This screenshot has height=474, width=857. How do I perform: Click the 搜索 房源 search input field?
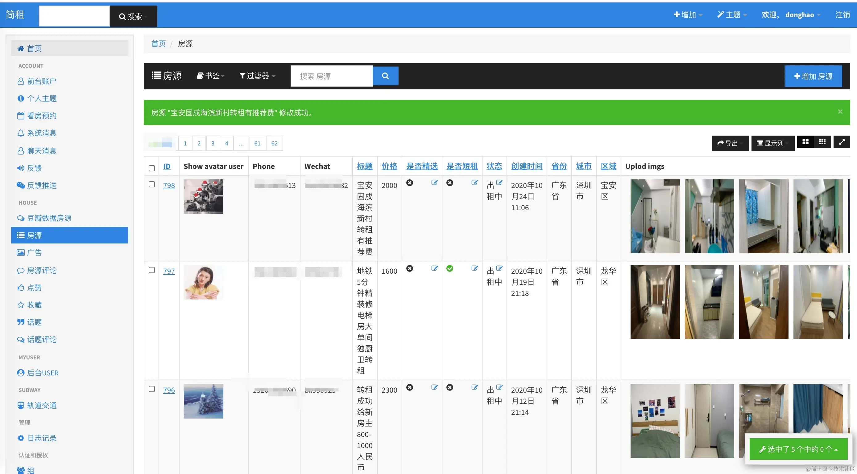331,76
